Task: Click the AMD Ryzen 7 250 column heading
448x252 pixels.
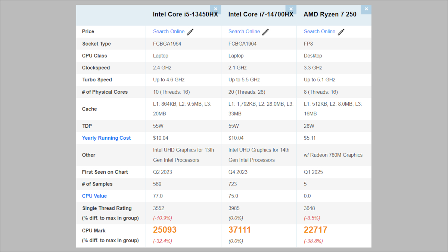Action: click(330, 15)
